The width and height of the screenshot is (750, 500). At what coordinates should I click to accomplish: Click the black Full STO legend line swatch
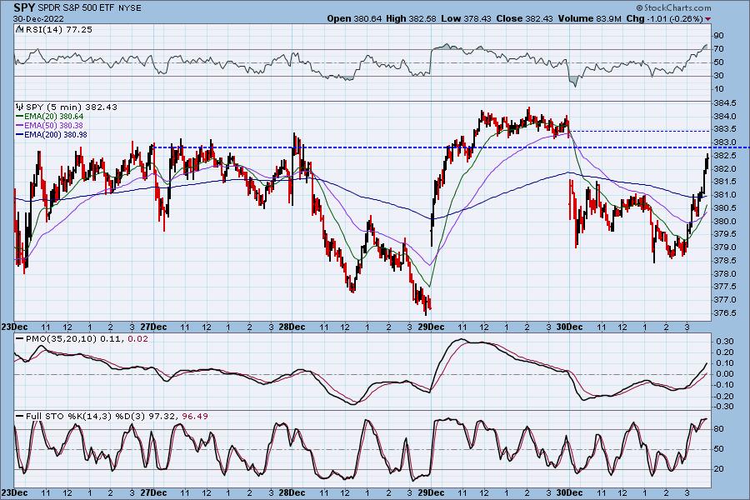coord(20,417)
